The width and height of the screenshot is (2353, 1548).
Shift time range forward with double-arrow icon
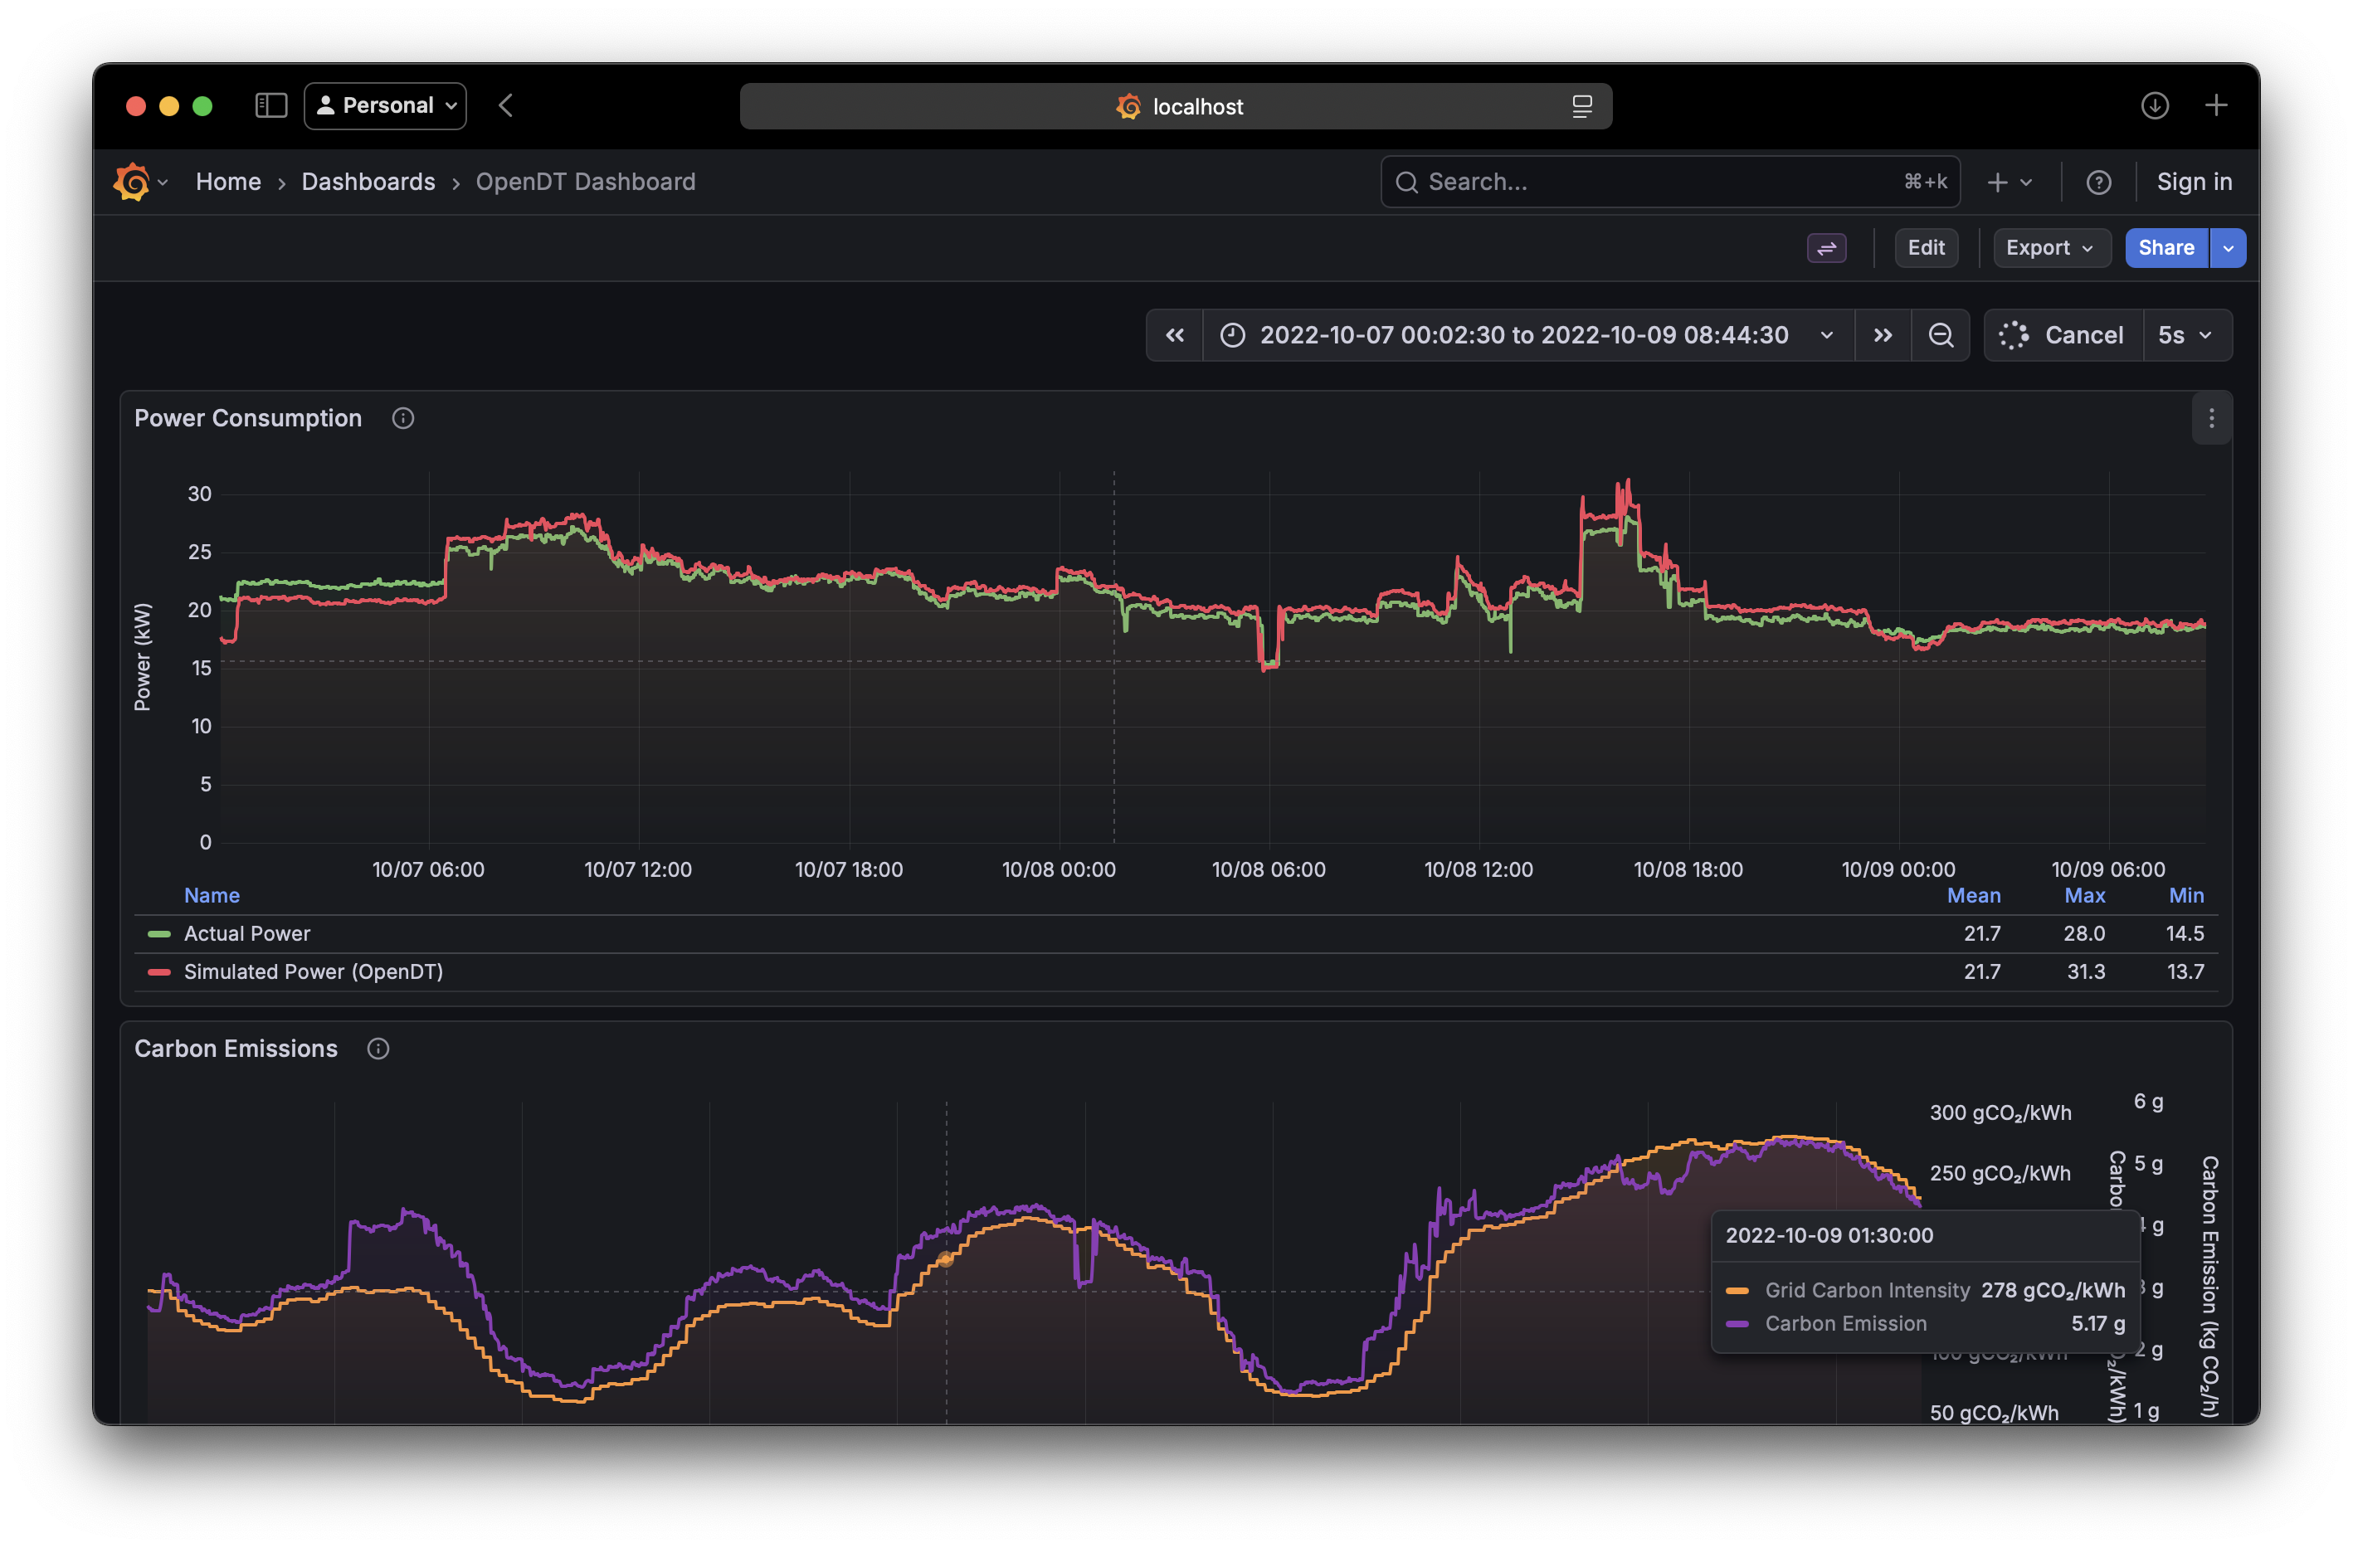click(1883, 335)
